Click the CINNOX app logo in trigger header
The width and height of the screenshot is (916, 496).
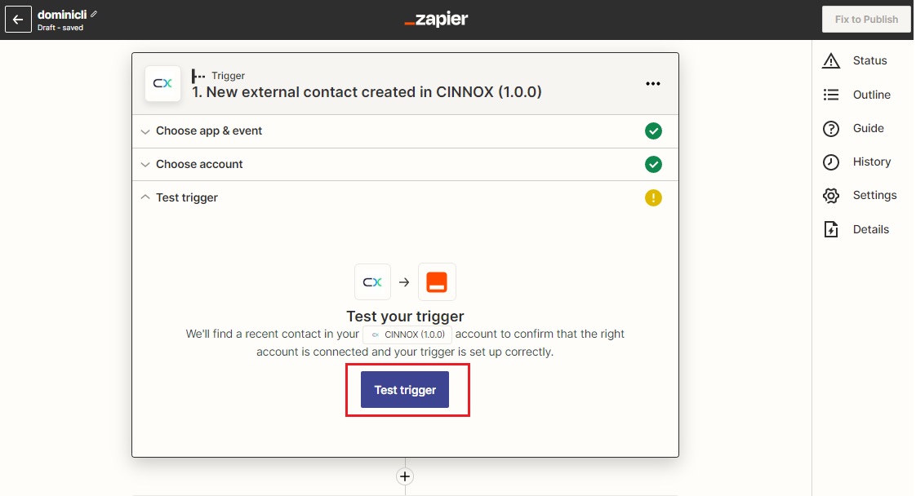[x=162, y=83]
